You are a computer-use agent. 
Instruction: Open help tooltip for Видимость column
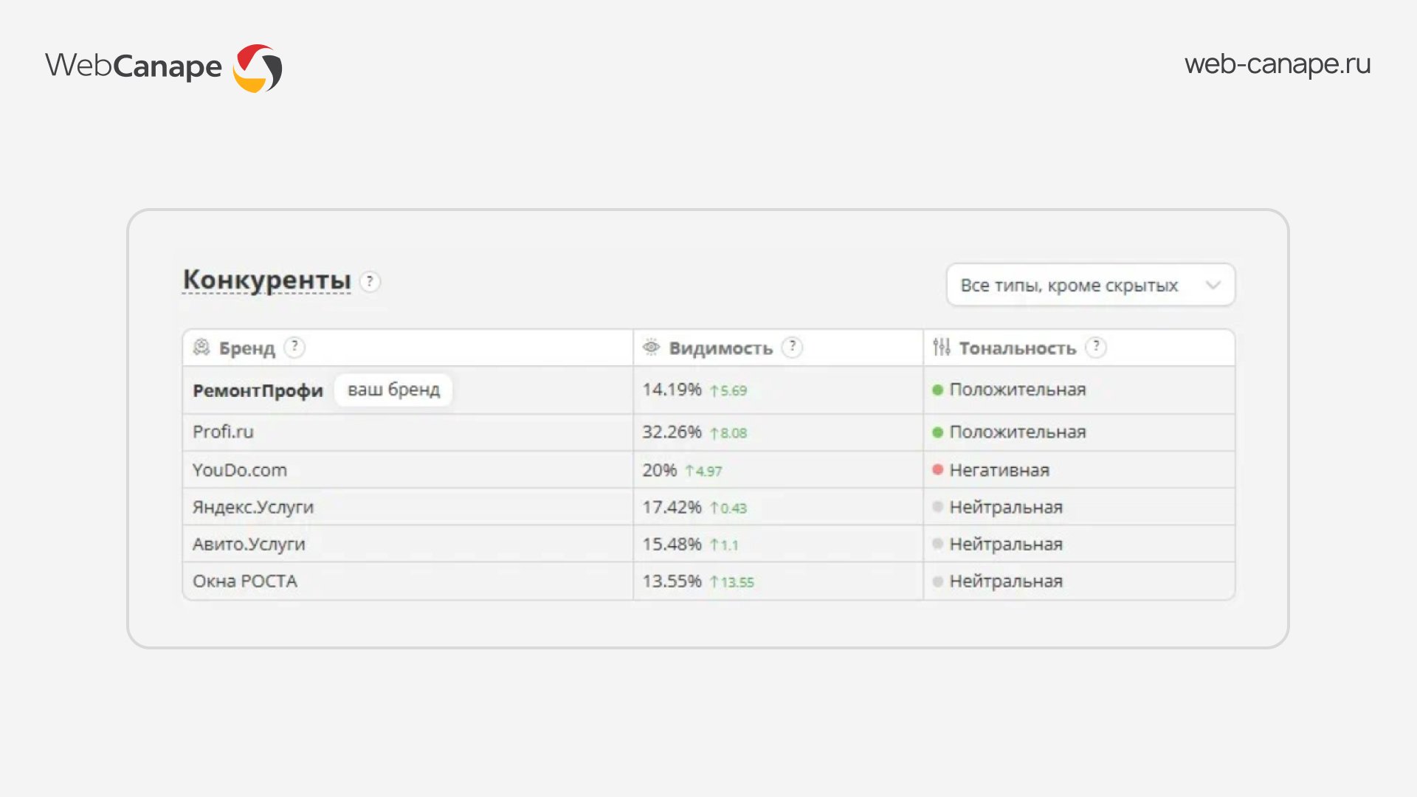click(792, 347)
